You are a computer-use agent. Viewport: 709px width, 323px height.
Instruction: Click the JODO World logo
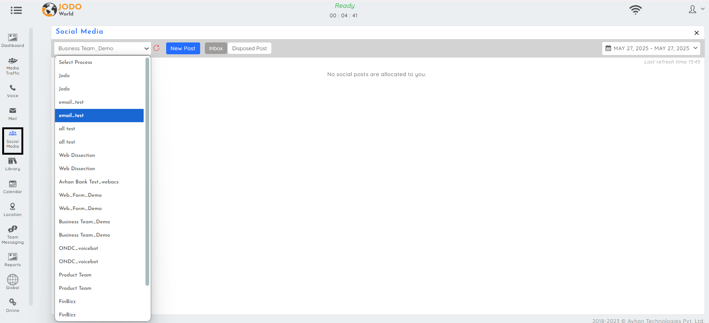62,10
